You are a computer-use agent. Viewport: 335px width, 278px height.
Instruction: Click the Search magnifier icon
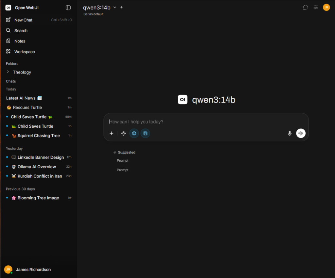click(x=8, y=30)
